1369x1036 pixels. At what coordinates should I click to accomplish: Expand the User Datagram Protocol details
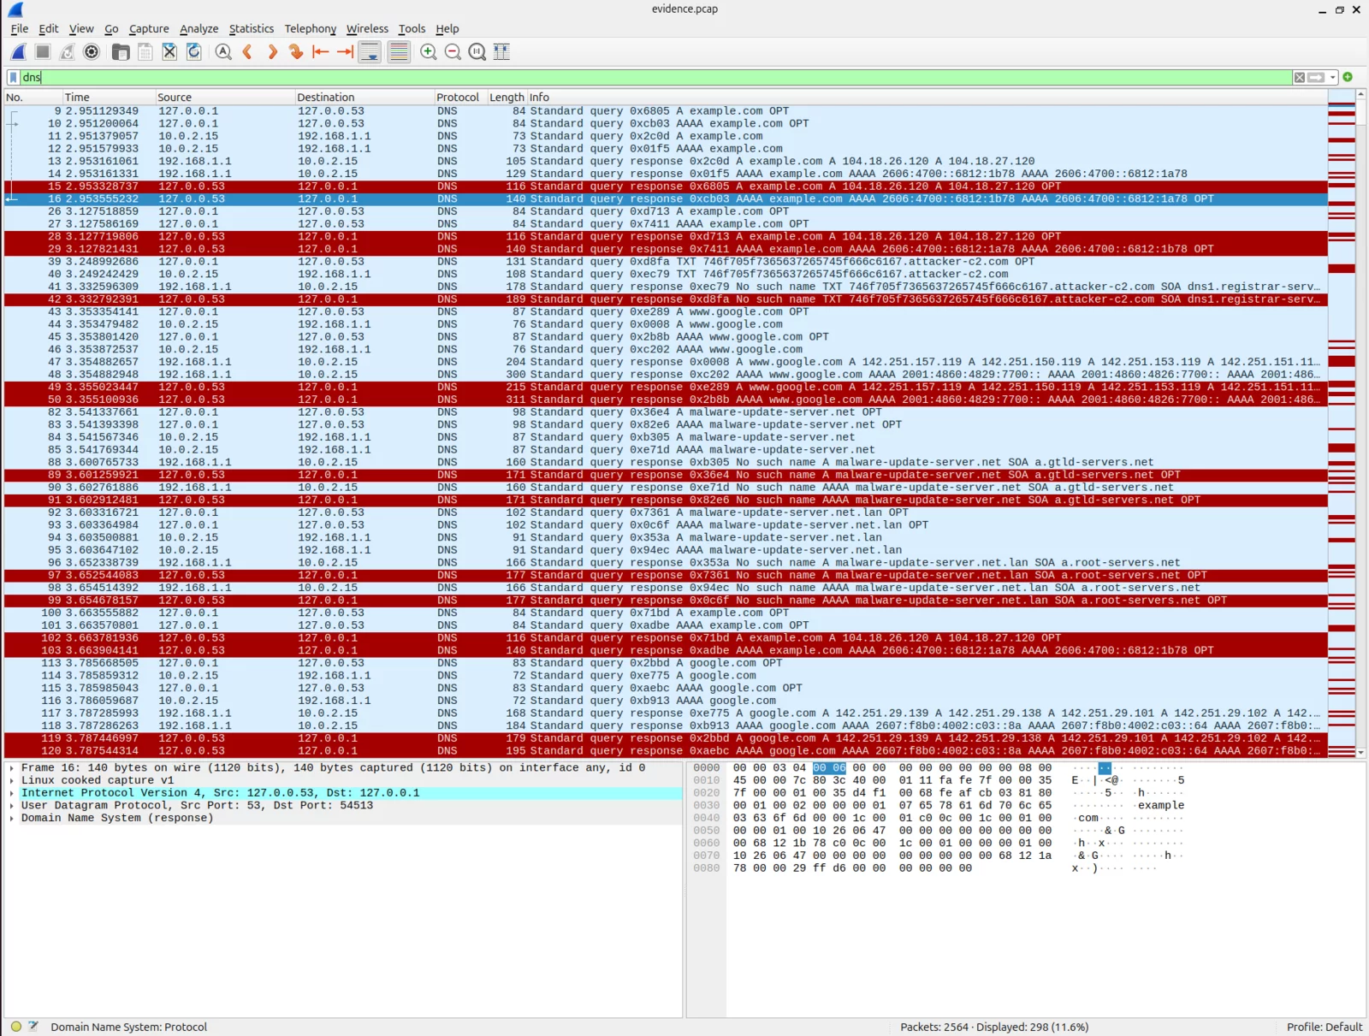pyautogui.click(x=11, y=805)
